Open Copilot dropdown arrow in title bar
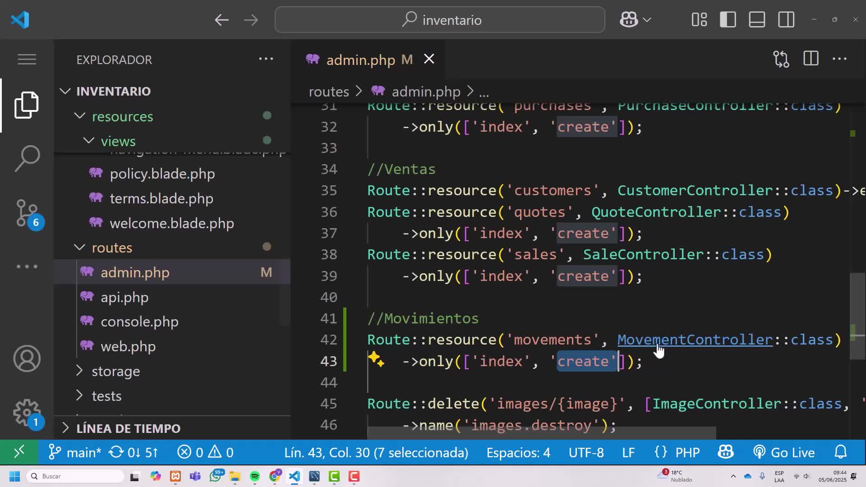This screenshot has height=487, width=866. [647, 20]
